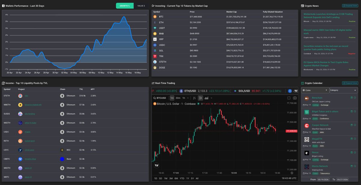The image size is (361, 185).
Task: Select the bar chart style icon
Action: click(194, 98)
